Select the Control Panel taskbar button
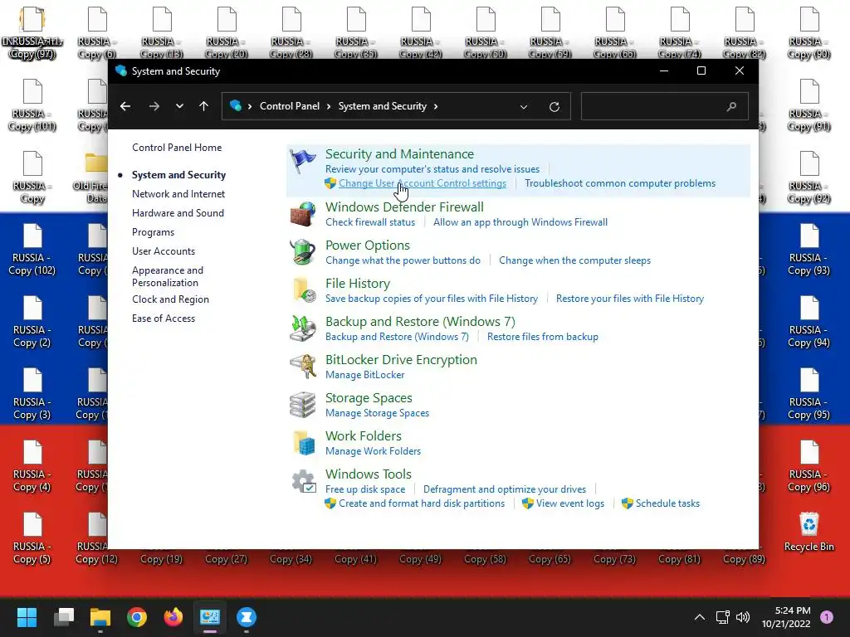The height and width of the screenshot is (637, 850). point(210,617)
